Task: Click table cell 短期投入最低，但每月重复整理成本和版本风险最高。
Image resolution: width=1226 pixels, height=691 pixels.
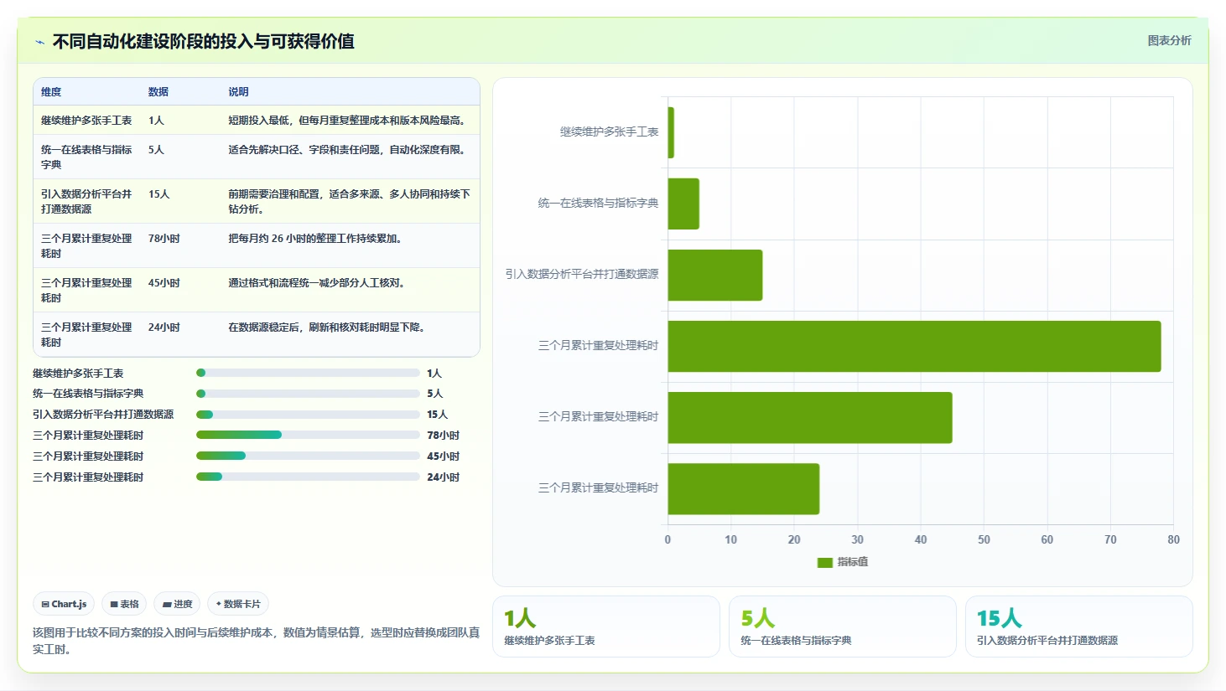Action: [348, 121]
